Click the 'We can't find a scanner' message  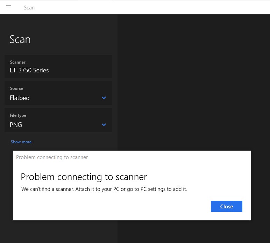click(x=104, y=189)
